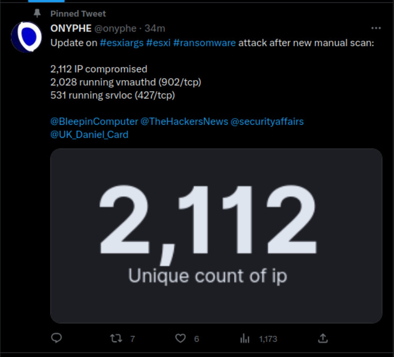Click the Pinned Tweet label
This screenshot has height=357, width=394.
(78, 14)
